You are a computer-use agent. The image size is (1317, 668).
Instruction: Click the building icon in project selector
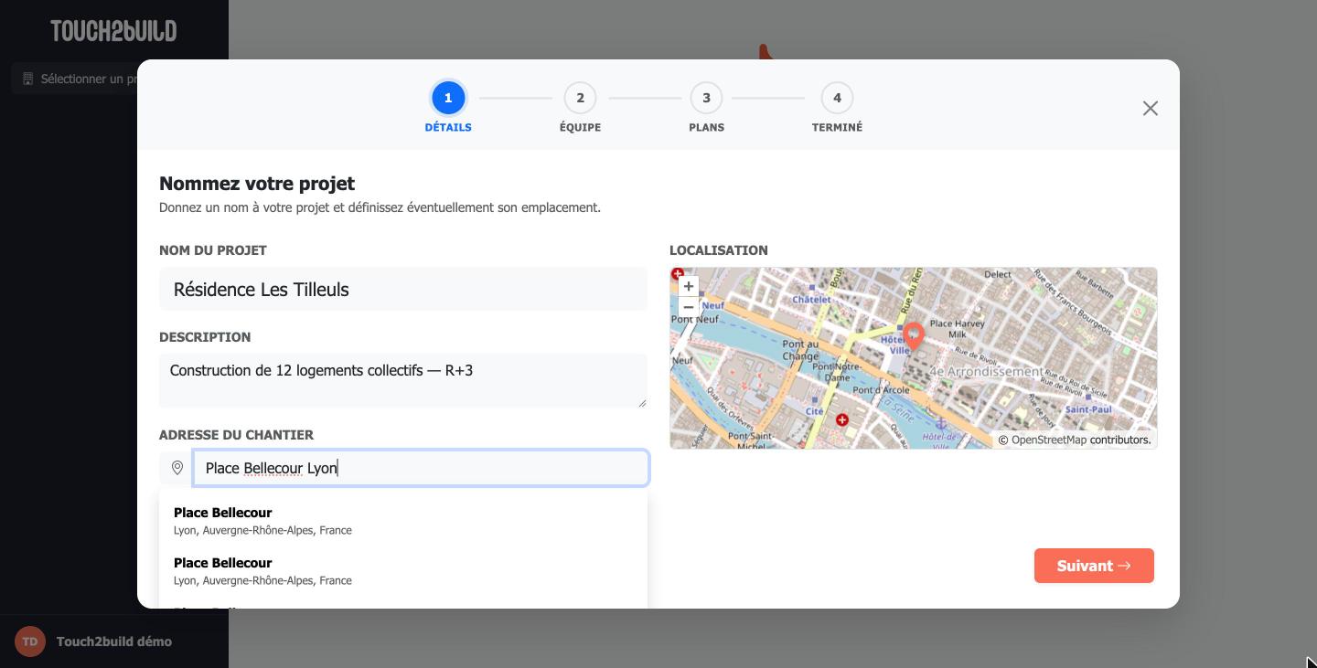tap(27, 79)
